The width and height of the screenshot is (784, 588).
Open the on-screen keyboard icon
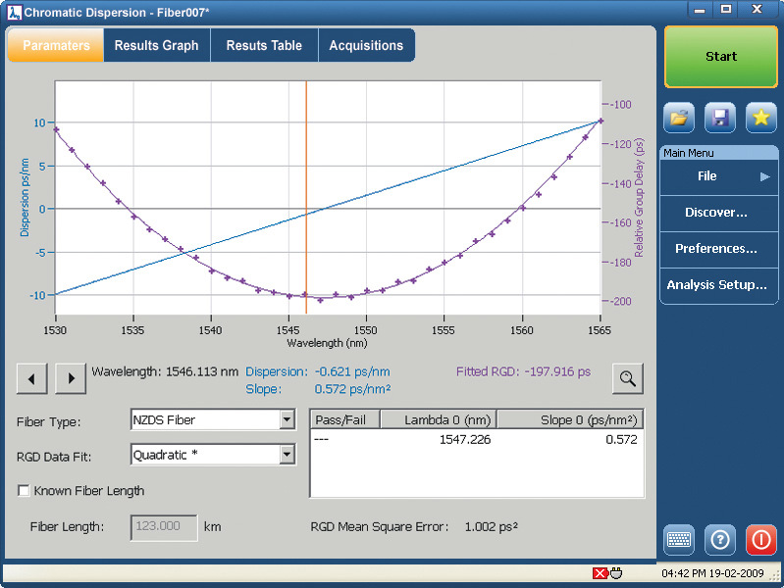pyautogui.click(x=679, y=540)
